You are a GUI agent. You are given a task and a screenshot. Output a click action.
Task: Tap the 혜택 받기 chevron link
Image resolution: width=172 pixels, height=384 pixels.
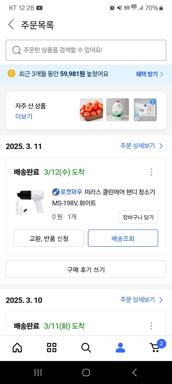click(x=149, y=74)
